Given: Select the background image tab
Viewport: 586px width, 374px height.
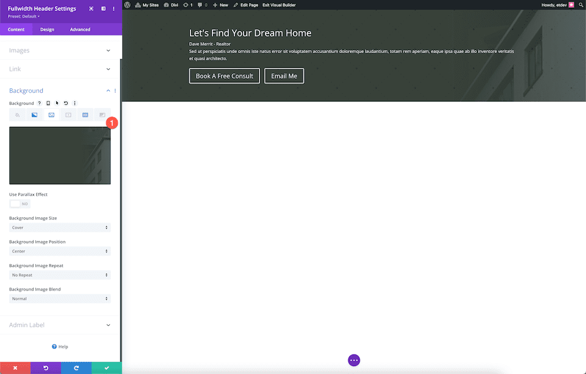Looking at the screenshot, I should click(51, 115).
